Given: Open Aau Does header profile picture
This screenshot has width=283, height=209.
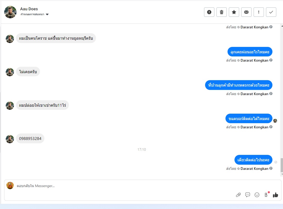Looking at the screenshot, I should (x=10, y=12).
